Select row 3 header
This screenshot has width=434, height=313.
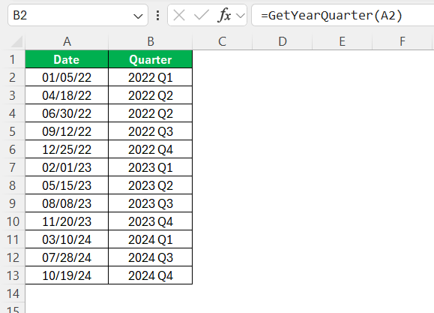(13, 95)
